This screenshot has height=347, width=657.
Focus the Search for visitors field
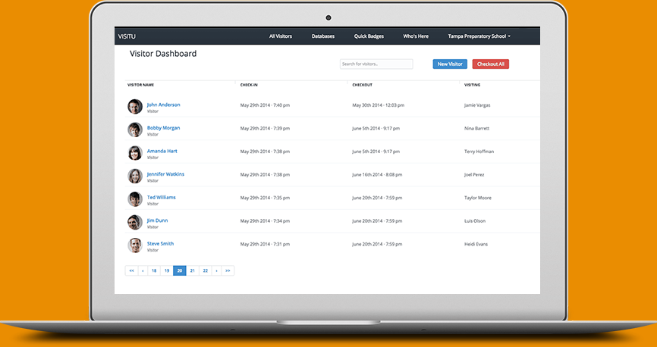tap(376, 64)
